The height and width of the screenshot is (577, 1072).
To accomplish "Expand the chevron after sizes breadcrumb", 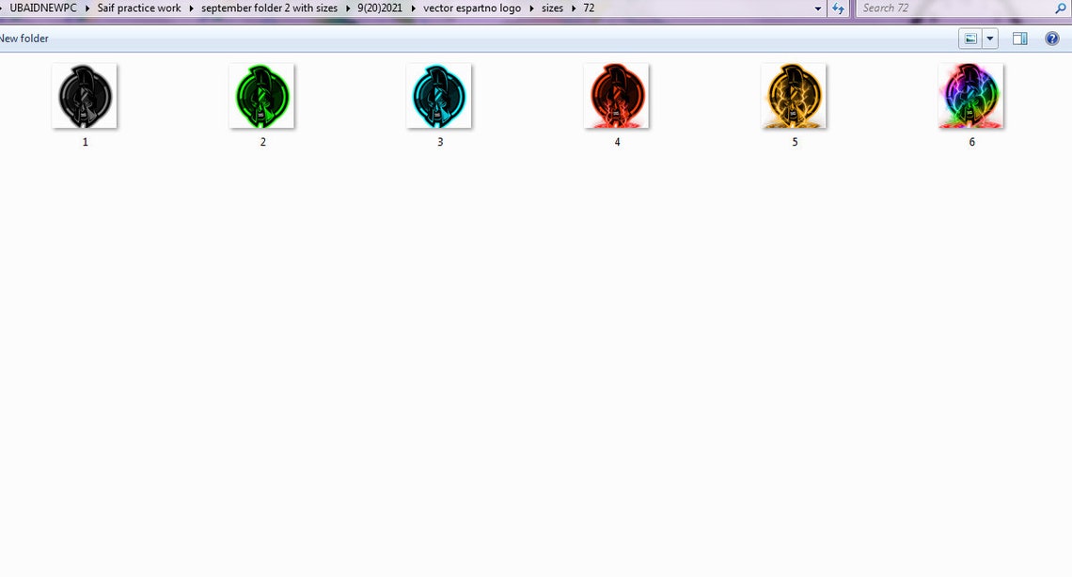I will (574, 8).
